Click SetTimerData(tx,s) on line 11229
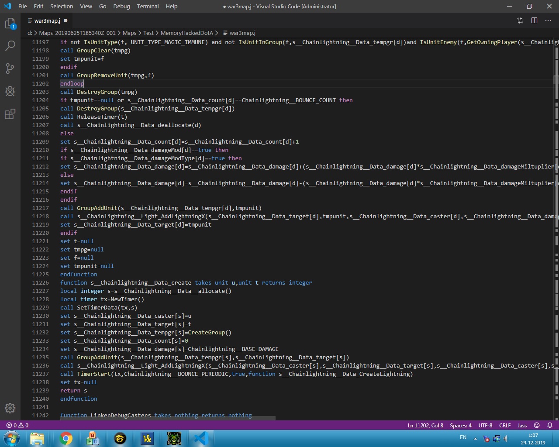 point(107,307)
